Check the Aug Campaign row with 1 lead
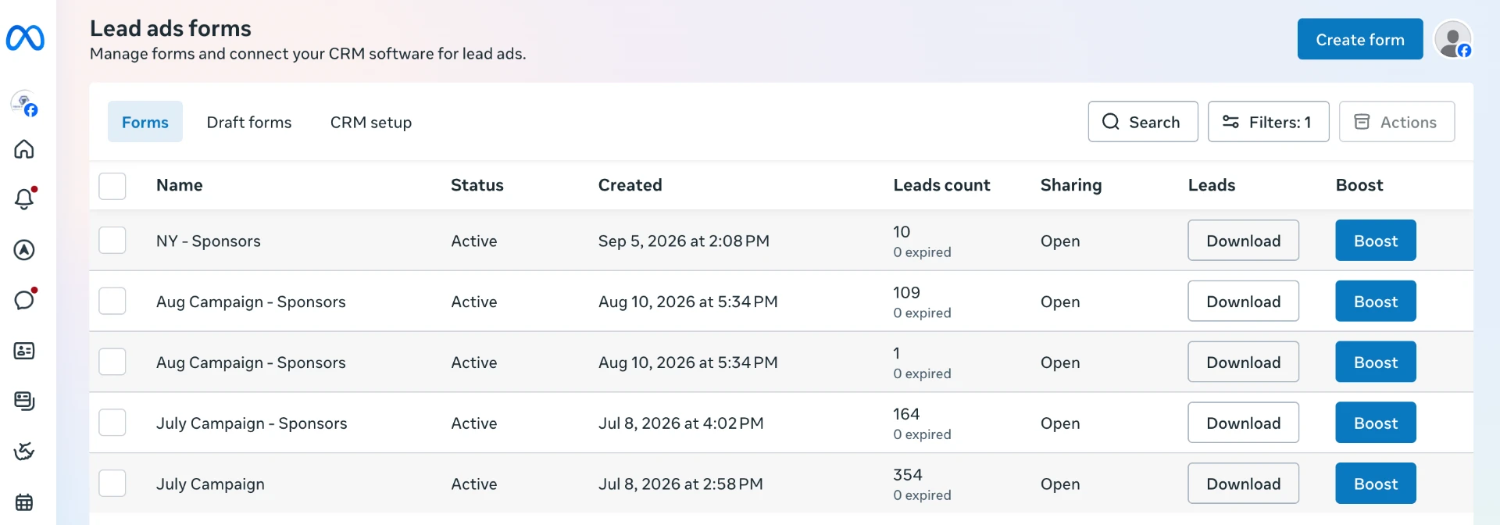 (112, 362)
